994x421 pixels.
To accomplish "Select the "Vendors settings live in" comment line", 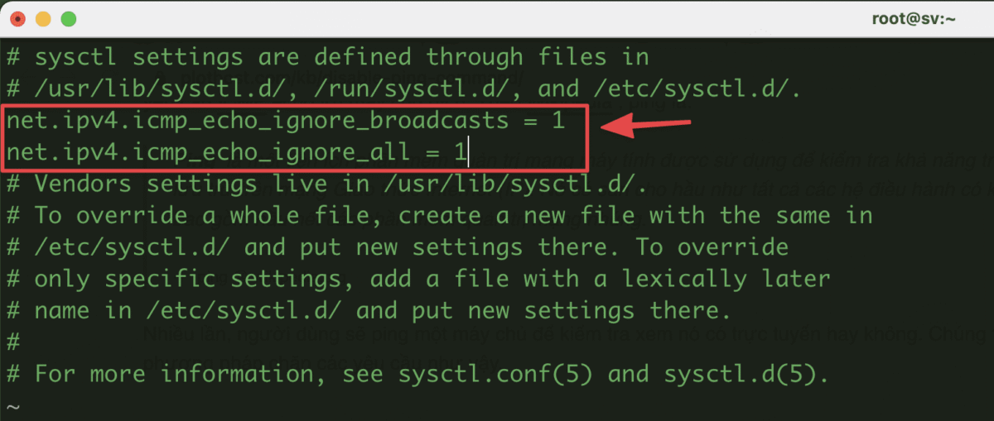I will (x=327, y=184).
